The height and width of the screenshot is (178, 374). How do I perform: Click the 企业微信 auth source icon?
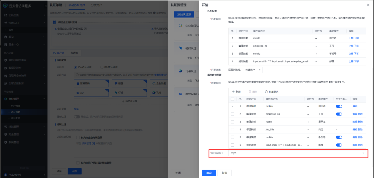pos(181,26)
